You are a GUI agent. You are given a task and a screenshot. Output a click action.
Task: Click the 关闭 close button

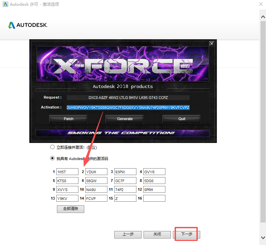pyautogui.click(x=157, y=235)
